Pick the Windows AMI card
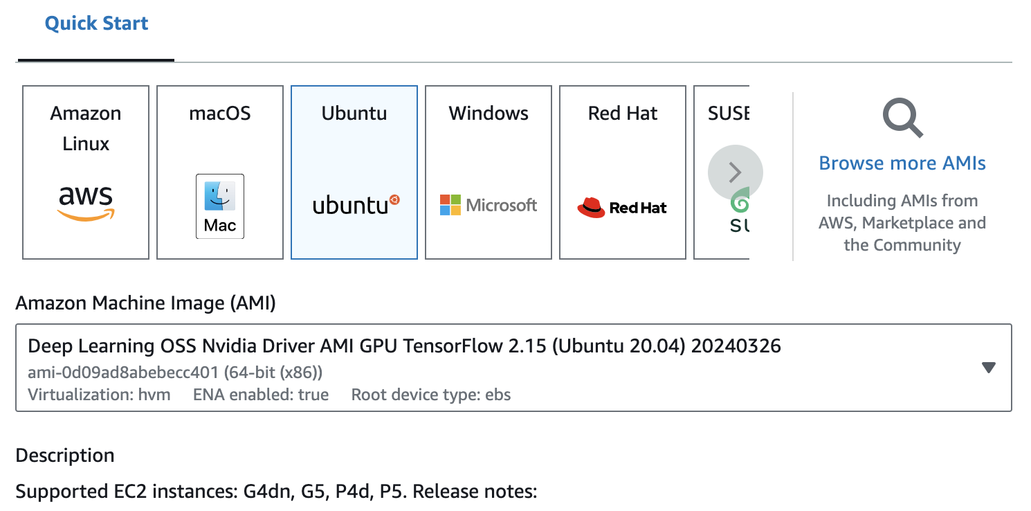The height and width of the screenshot is (511, 1031). point(489,172)
